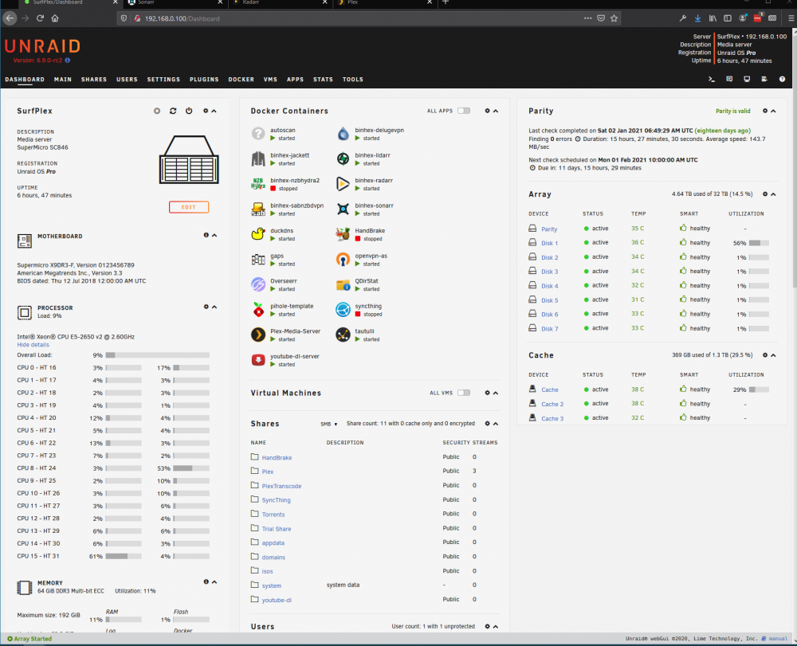Open the PLUGINS menu
The image size is (797, 646).
204,80
